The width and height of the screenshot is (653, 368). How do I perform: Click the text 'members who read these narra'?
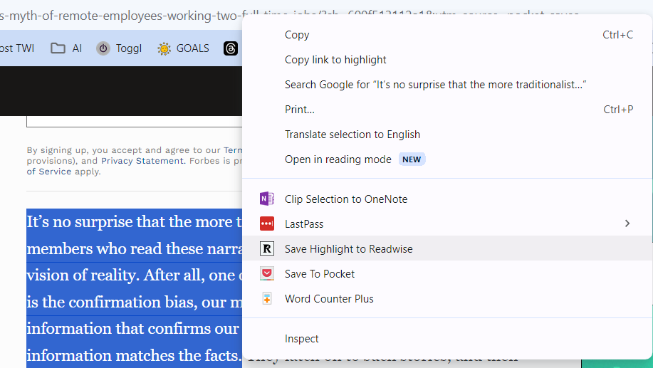click(134, 248)
